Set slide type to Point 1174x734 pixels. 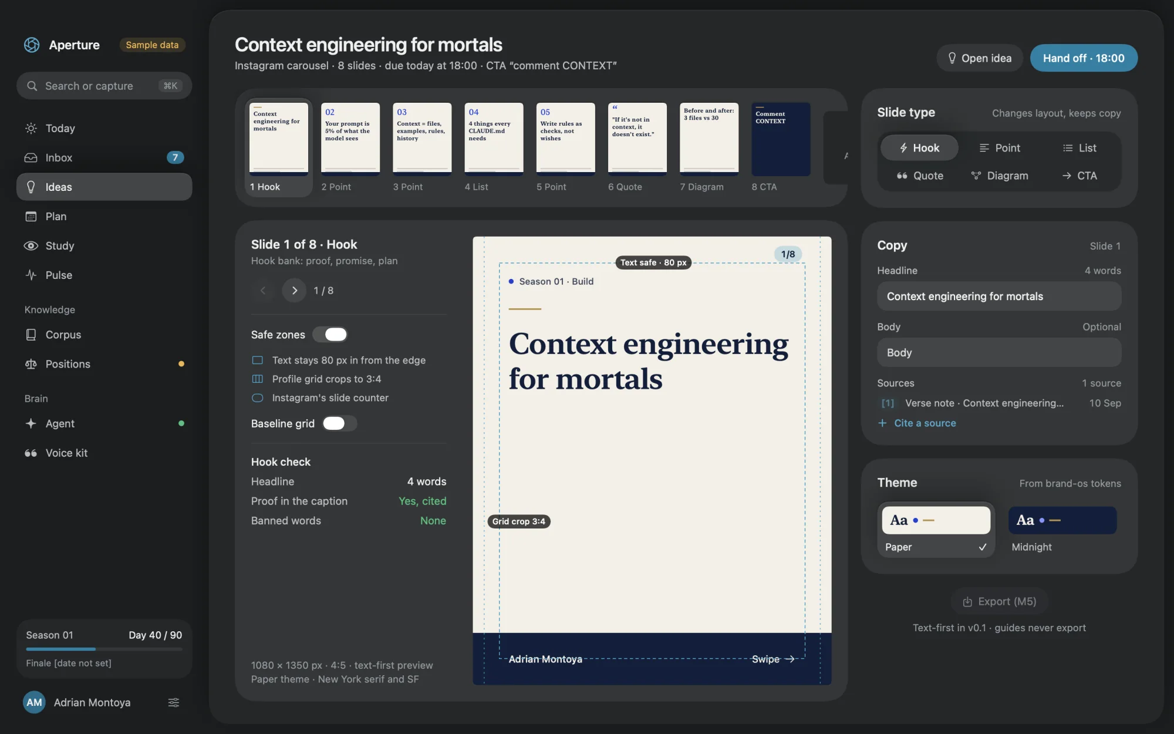(1000, 148)
